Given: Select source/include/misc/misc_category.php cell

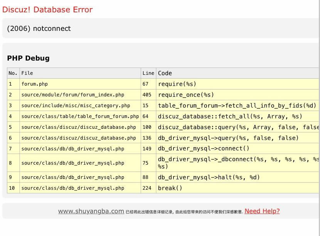Looking at the screenshot, I should pos(80,106).
